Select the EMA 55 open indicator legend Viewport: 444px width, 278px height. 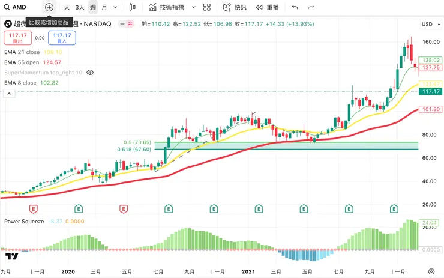tap(32, 62)
